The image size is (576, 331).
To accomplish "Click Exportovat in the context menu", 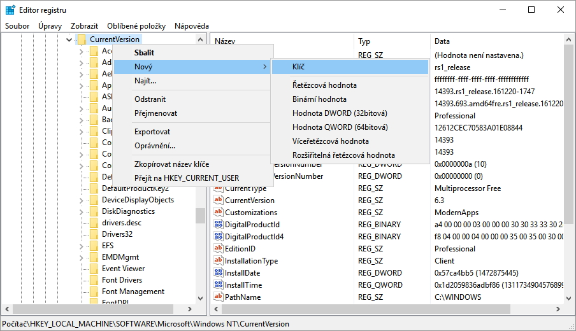I will click(152, 132).
